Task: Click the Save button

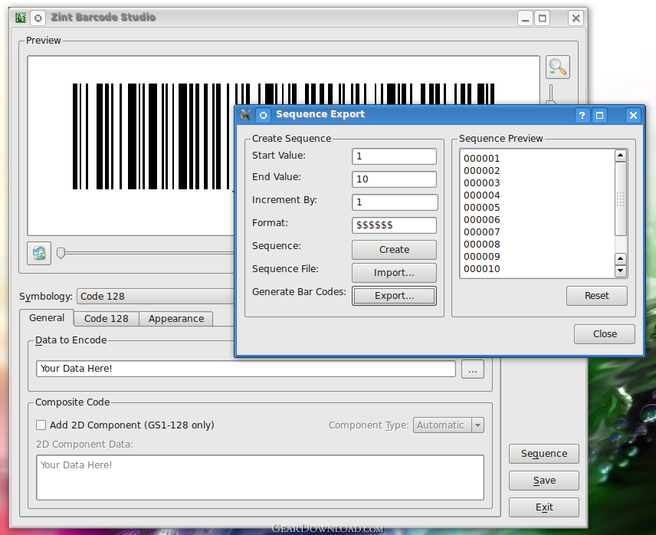Action: tap(544, 481)
